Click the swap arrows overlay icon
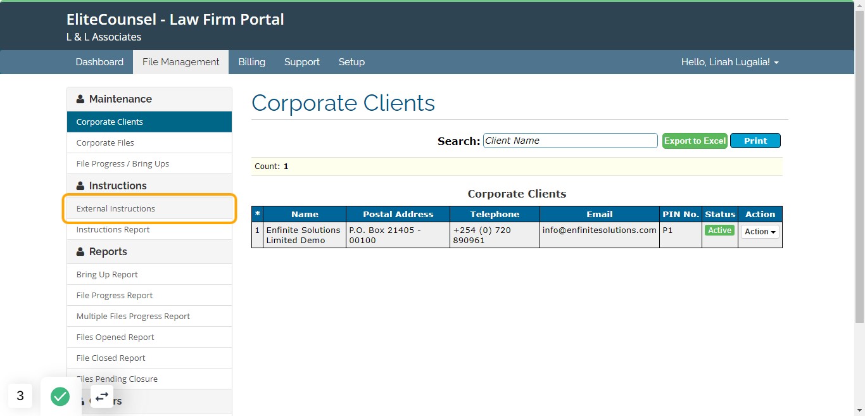 102,396
